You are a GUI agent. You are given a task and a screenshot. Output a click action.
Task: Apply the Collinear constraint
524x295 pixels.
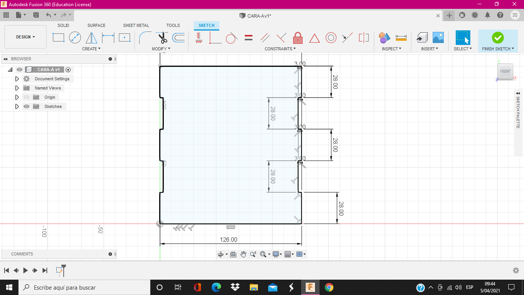tap(348, 38)
